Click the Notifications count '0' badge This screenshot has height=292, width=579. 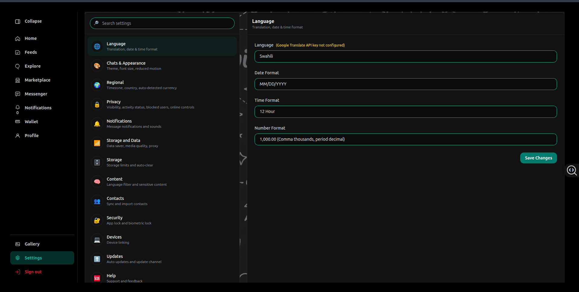tap(17, 113)
